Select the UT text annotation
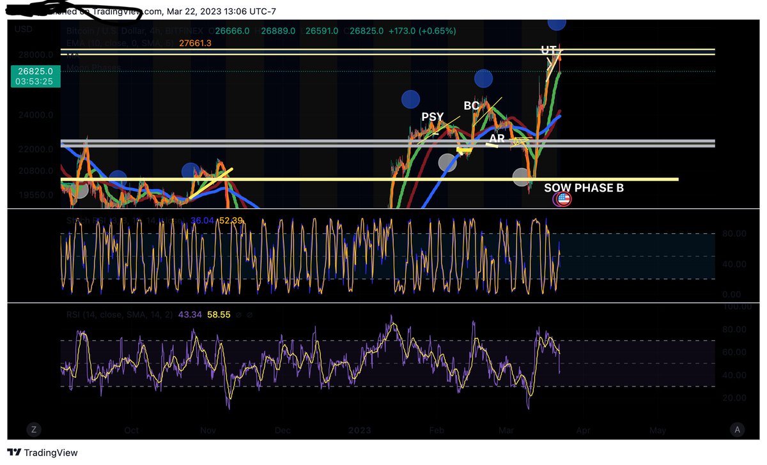767x465 pixels. click(x=548, y=50)
